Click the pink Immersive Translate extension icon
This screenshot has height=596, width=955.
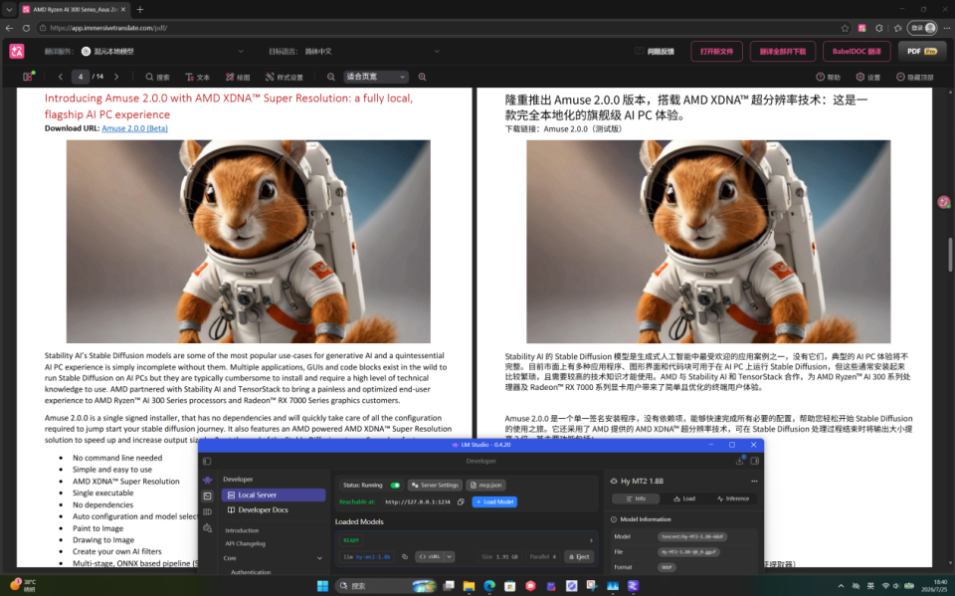861,28
